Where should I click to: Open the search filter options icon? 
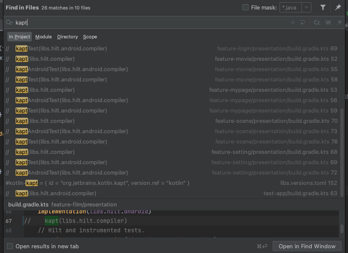[323, 7]
